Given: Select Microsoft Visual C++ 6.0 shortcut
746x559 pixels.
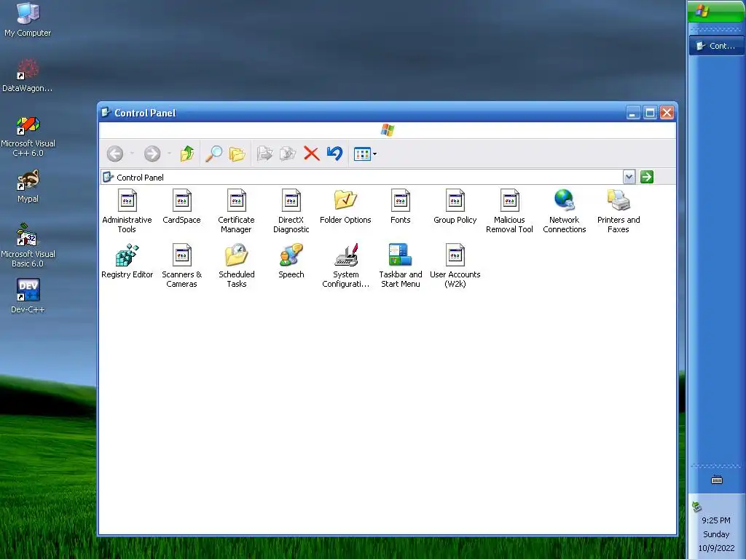Looking at the screenshot, I should pos(28,136).
